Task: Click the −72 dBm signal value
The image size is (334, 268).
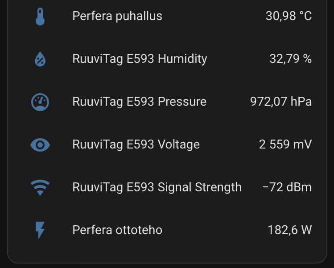Action: point(287,187)
